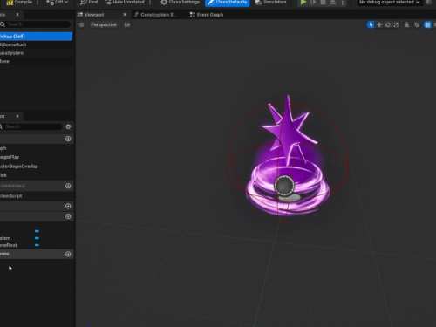
Task: Click the My Blueprint search field
Action: coord(32,126)
